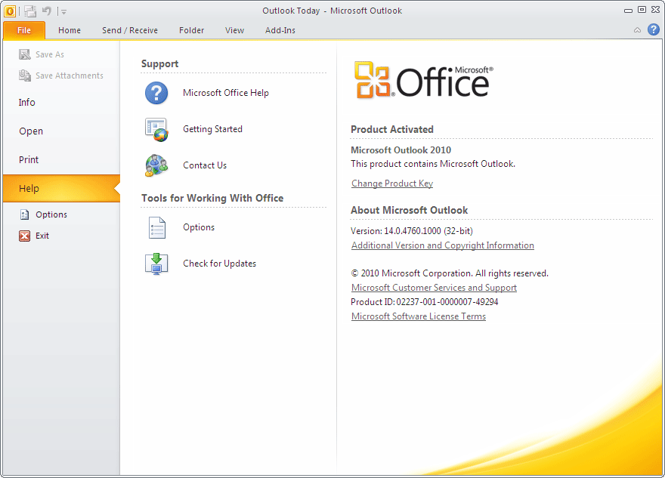Click the Product Activated heading
Viewport: 665px width, 478px height.
[392, 129]
